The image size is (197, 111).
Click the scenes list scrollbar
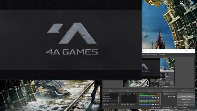pos(118,99)
